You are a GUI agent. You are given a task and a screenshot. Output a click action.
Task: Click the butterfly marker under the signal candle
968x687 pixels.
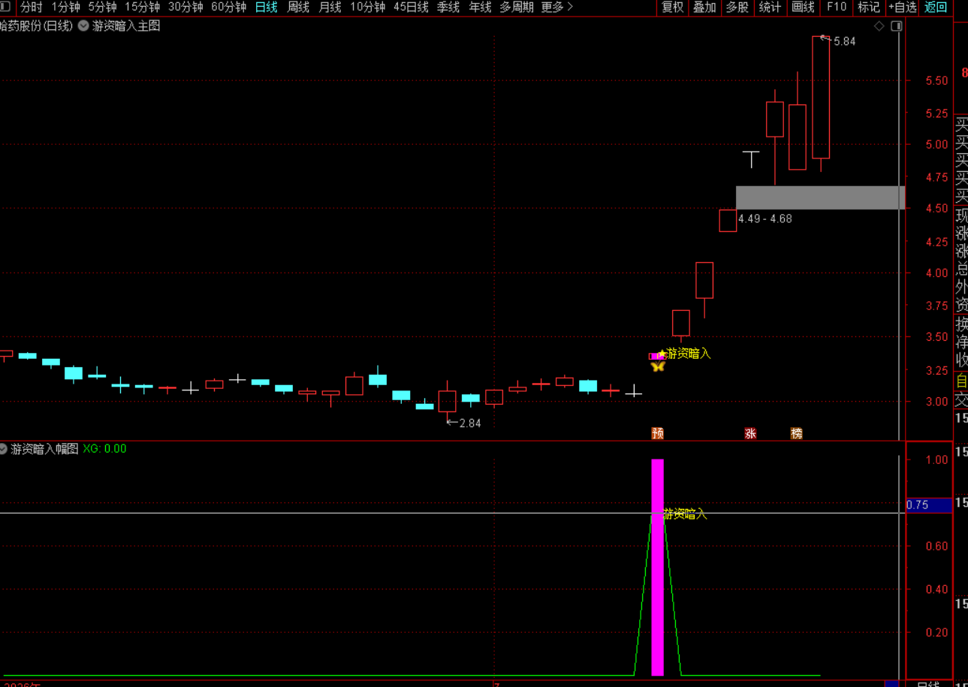coord(658,366)
